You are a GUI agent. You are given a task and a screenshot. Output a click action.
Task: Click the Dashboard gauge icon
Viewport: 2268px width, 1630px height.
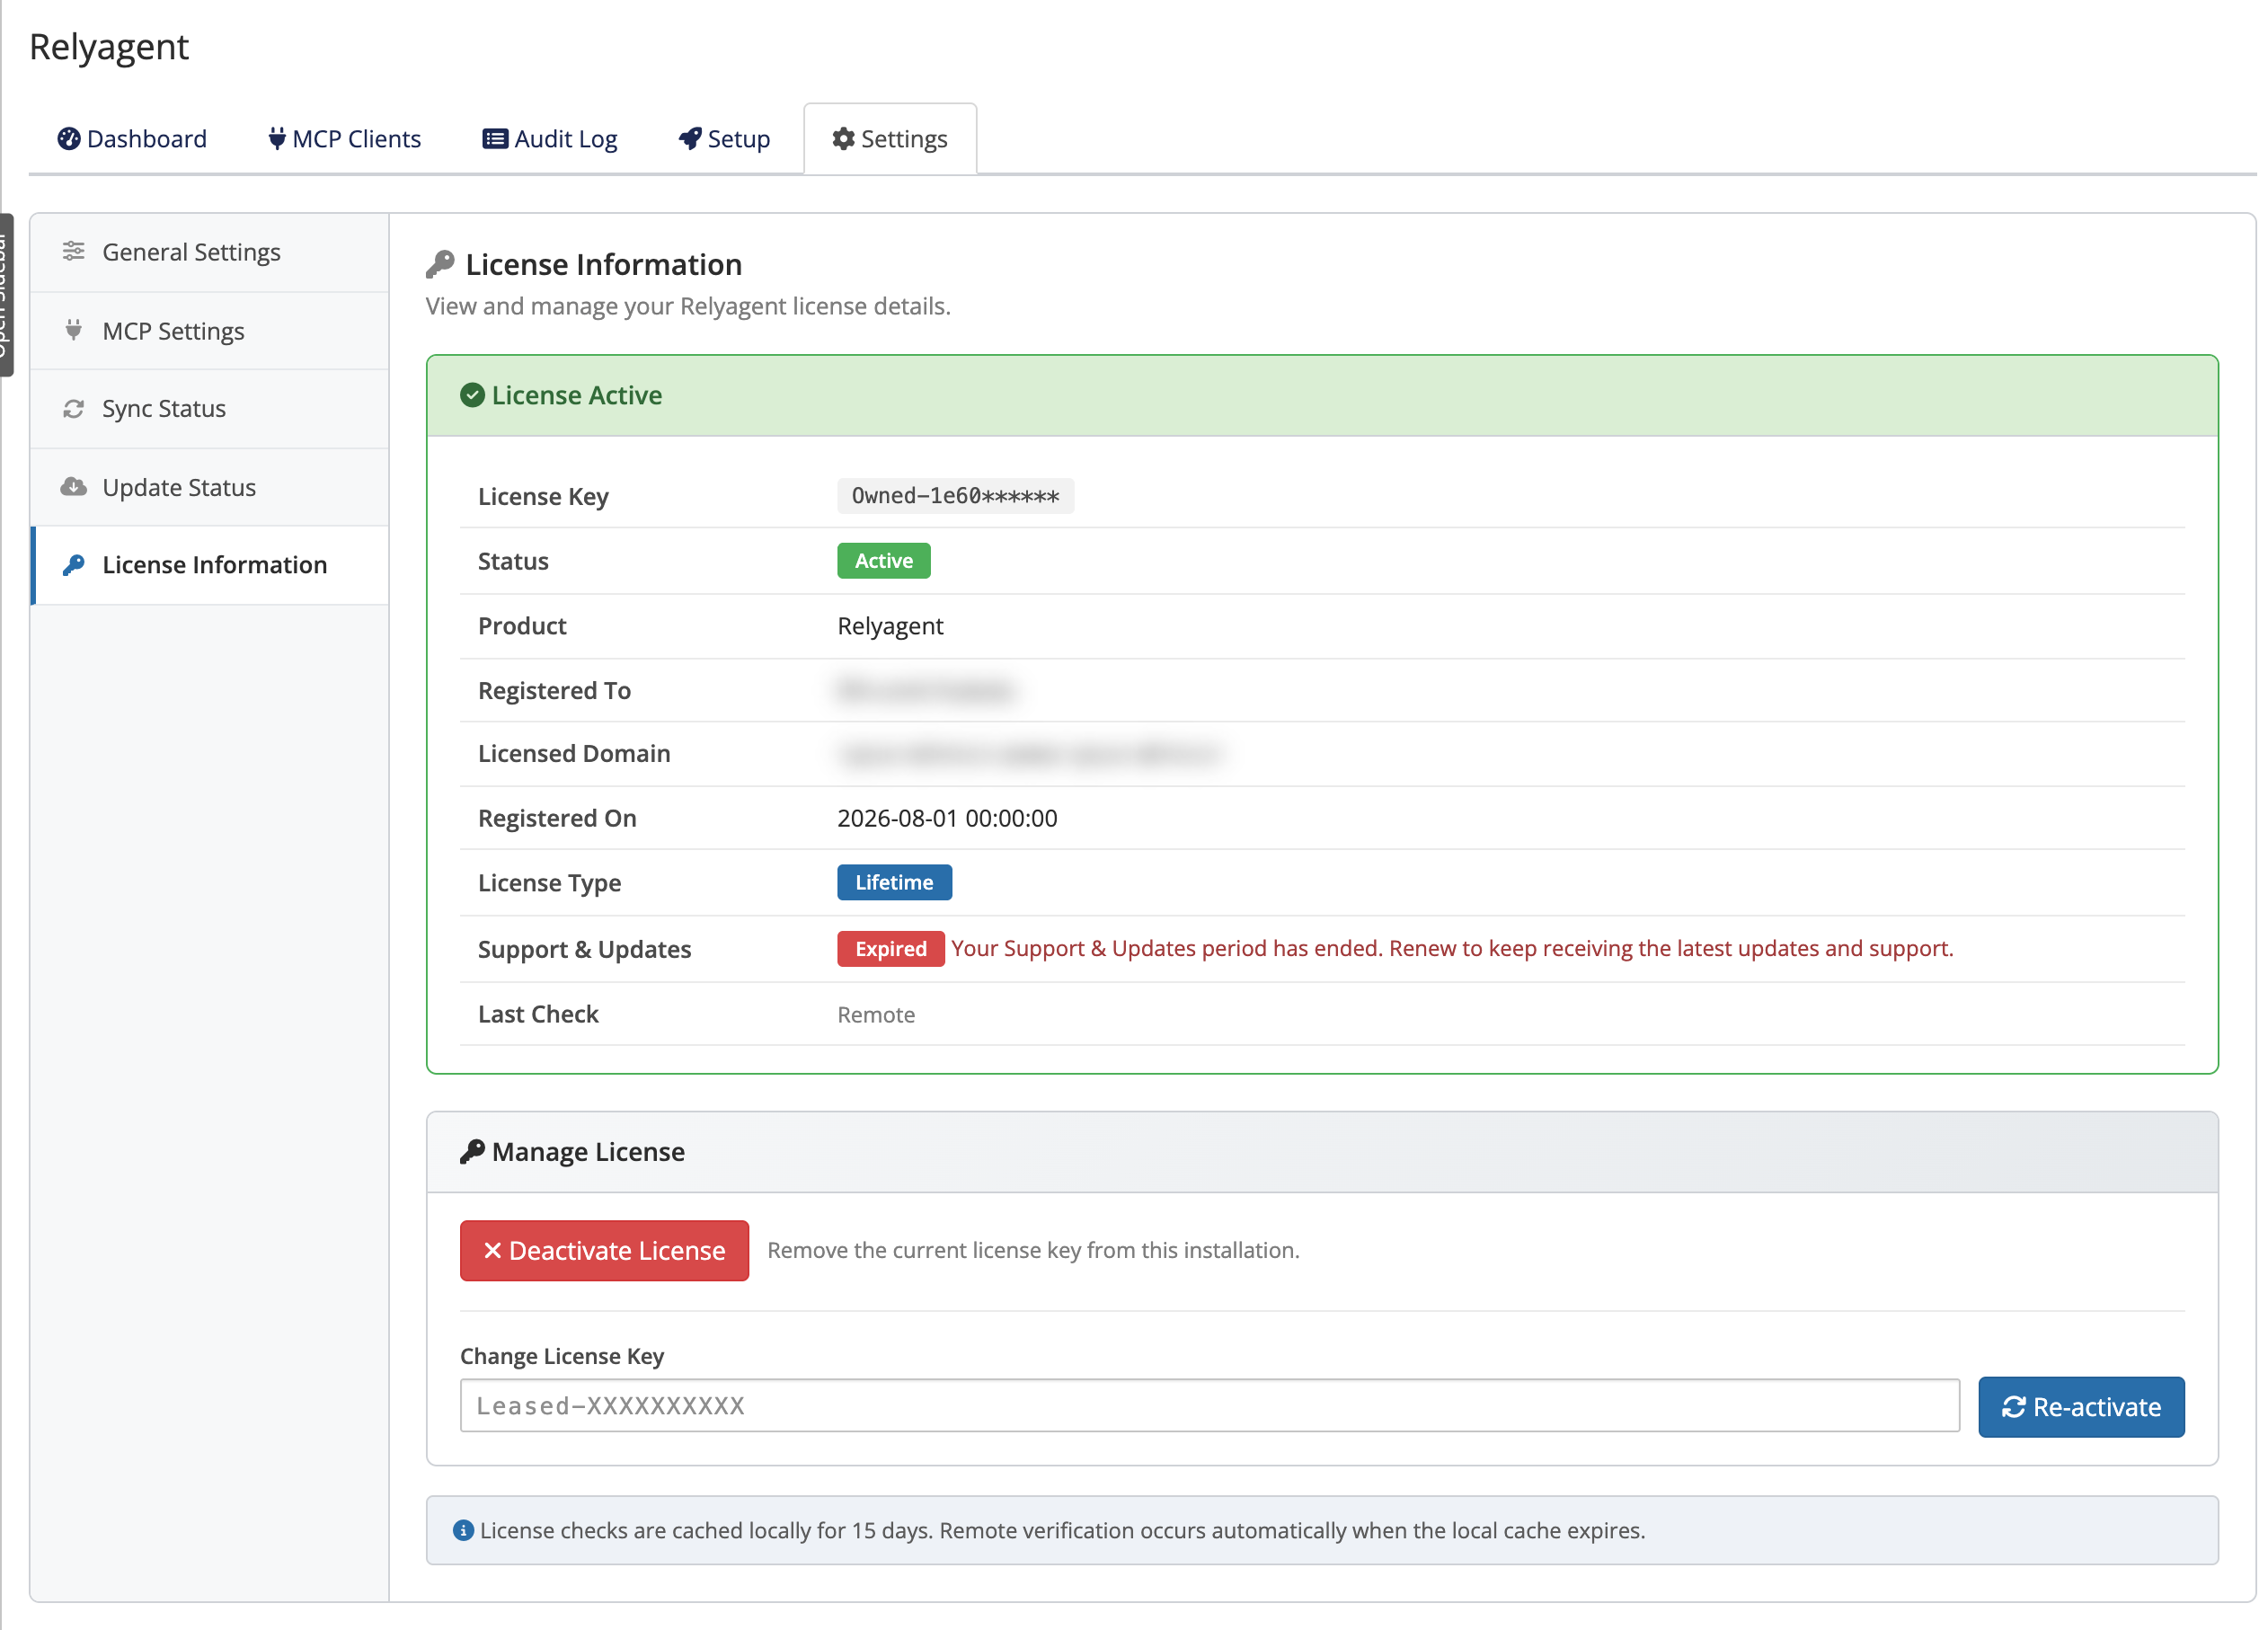(69, 138)
